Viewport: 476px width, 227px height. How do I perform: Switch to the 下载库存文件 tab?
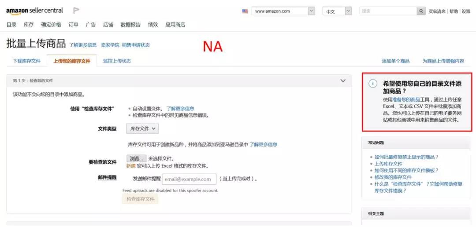(x=27, y=61)
